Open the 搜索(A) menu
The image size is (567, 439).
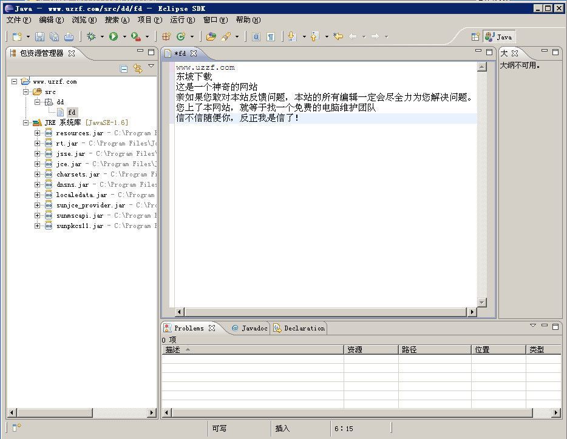(117, 20)
